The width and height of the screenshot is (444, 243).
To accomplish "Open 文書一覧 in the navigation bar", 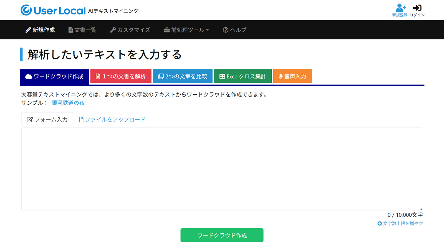I will [82, 30].
